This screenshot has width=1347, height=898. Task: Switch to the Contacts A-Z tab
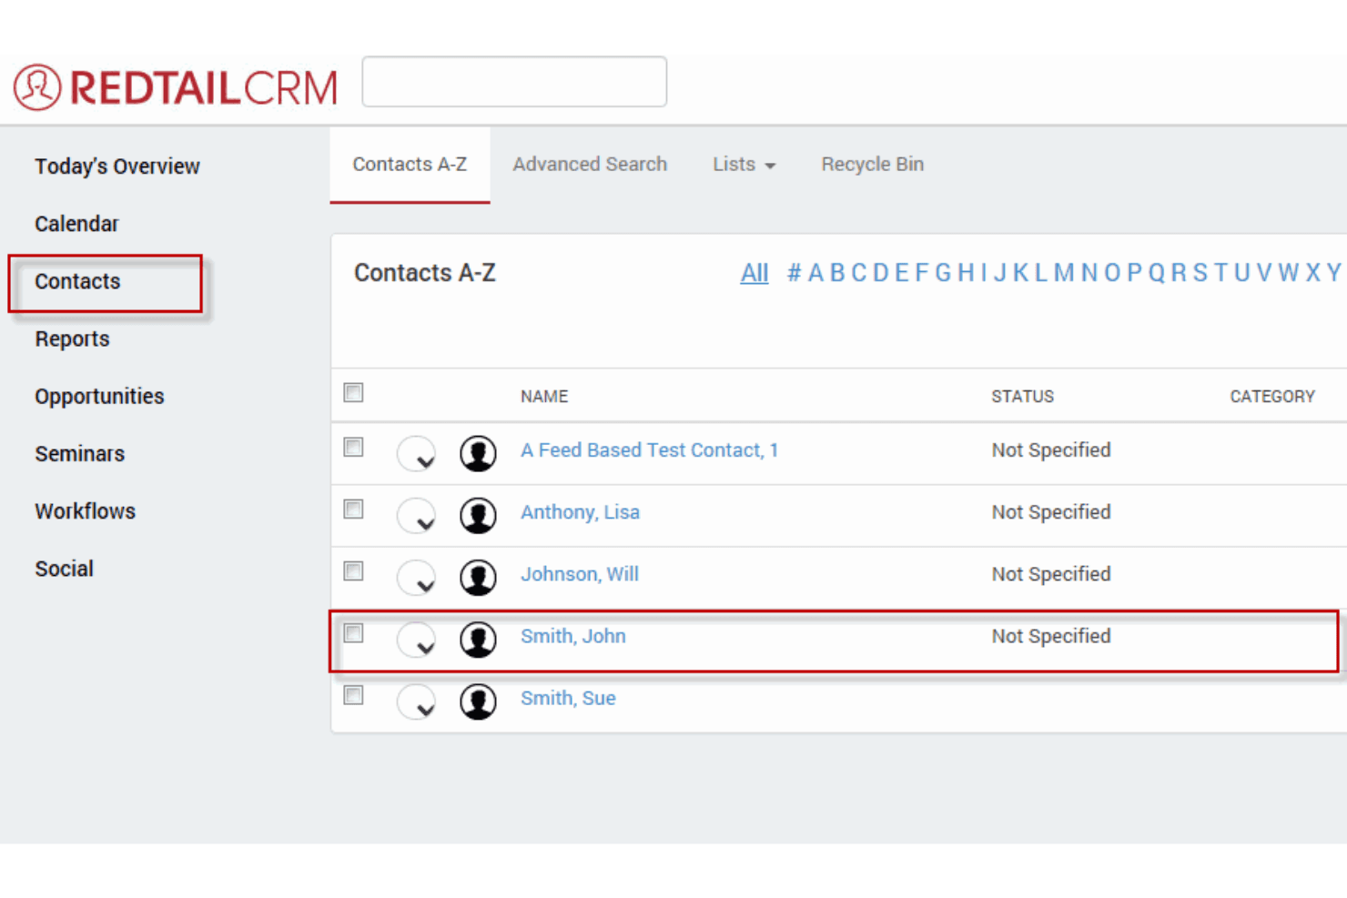(410, 165)
